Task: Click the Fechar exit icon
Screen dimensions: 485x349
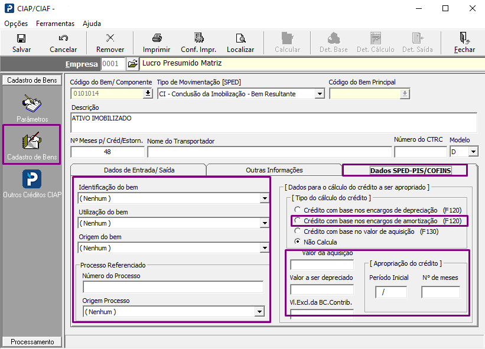Action: (x=464, y=39)
